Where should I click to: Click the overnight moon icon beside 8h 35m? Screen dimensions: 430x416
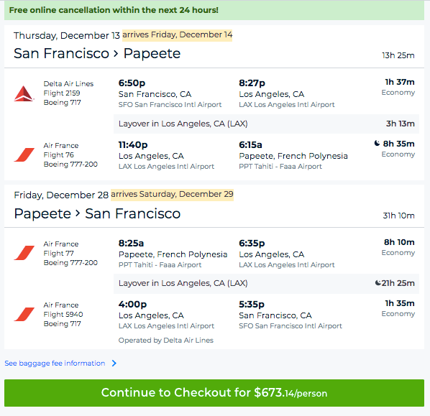tap(378, 143)
